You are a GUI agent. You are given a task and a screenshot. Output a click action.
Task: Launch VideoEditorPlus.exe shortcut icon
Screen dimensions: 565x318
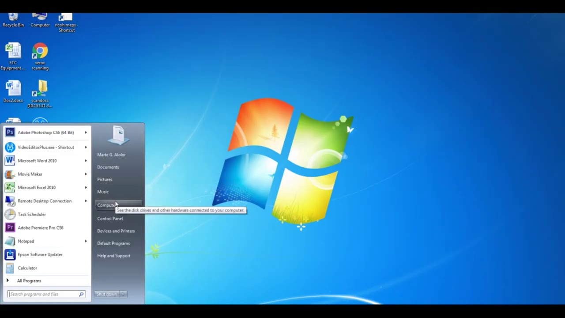coord(10,147)
